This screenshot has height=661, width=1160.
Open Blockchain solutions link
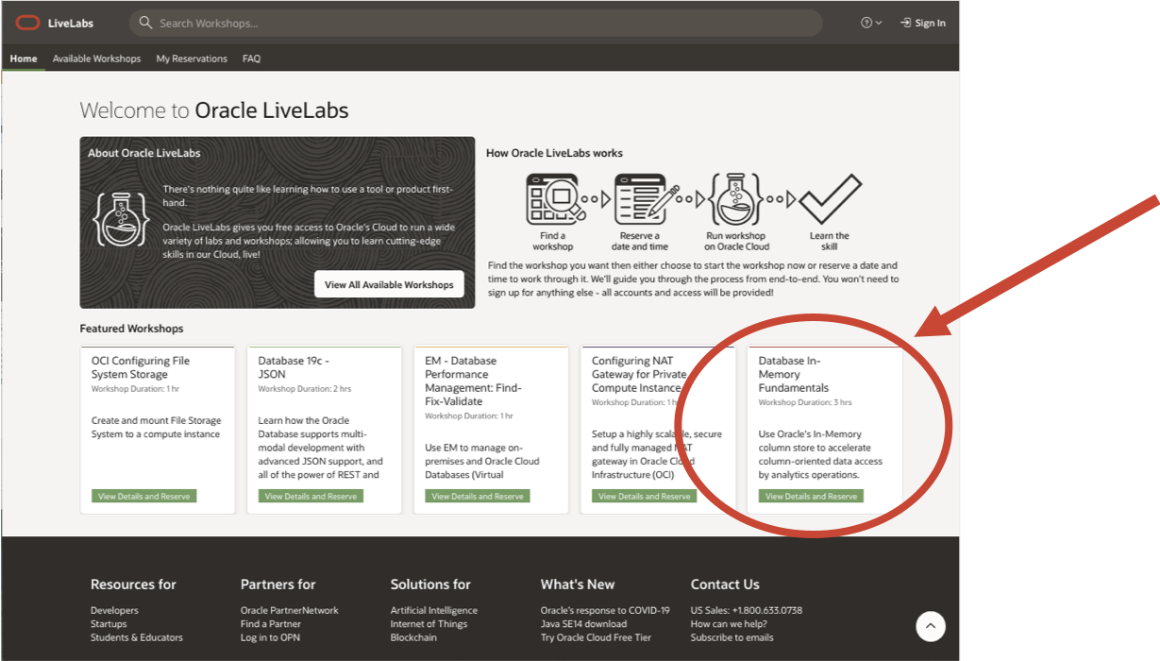point(413,637)
